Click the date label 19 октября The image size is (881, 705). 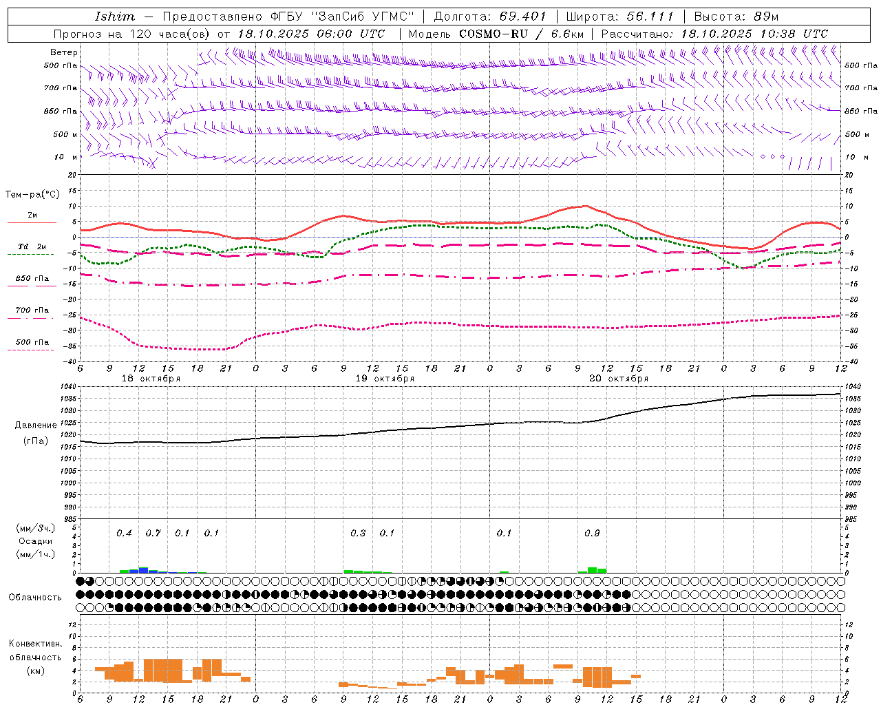(385, 379)
